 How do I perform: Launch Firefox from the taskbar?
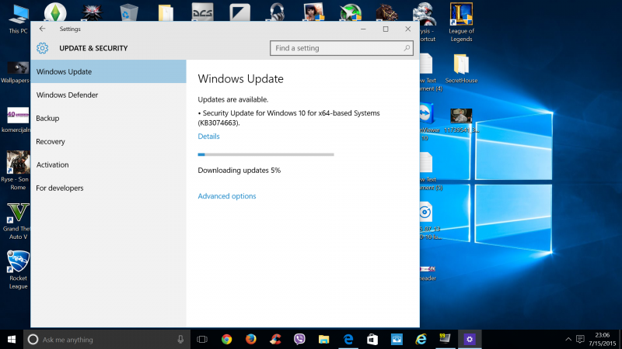pos(250,340)
